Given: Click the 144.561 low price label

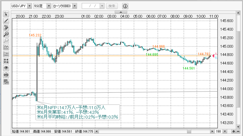Looking at the screenshot, I should pos(189,68).
